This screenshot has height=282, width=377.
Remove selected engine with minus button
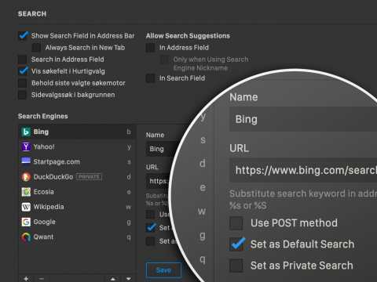click(x=42, y=278)
